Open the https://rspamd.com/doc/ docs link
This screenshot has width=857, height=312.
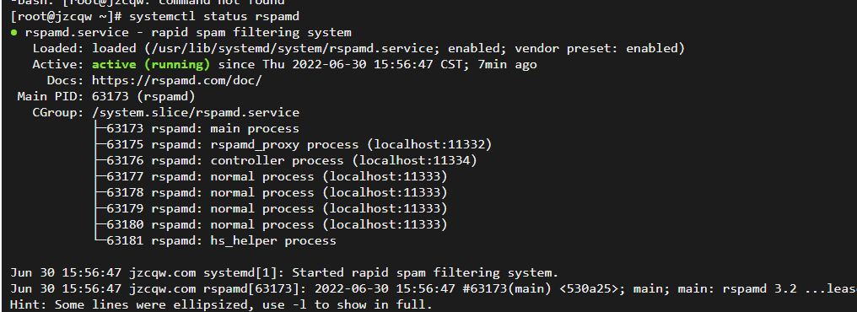pos(176,81)
